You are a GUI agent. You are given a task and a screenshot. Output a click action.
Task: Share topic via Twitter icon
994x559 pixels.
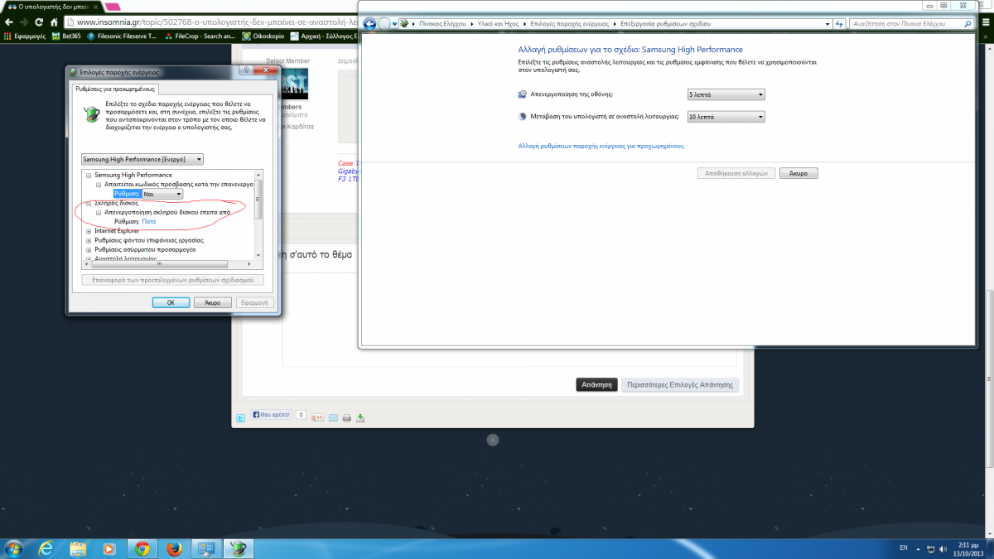click(241, 417)
